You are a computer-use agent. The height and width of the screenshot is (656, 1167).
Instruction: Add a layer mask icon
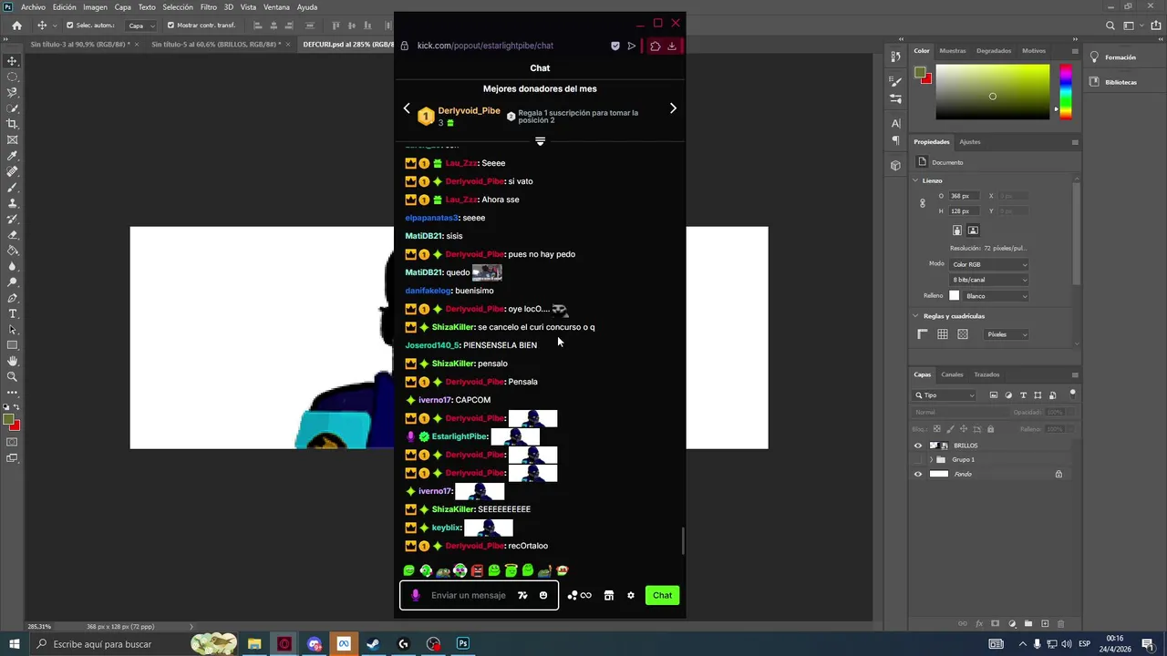pos(996,624)
